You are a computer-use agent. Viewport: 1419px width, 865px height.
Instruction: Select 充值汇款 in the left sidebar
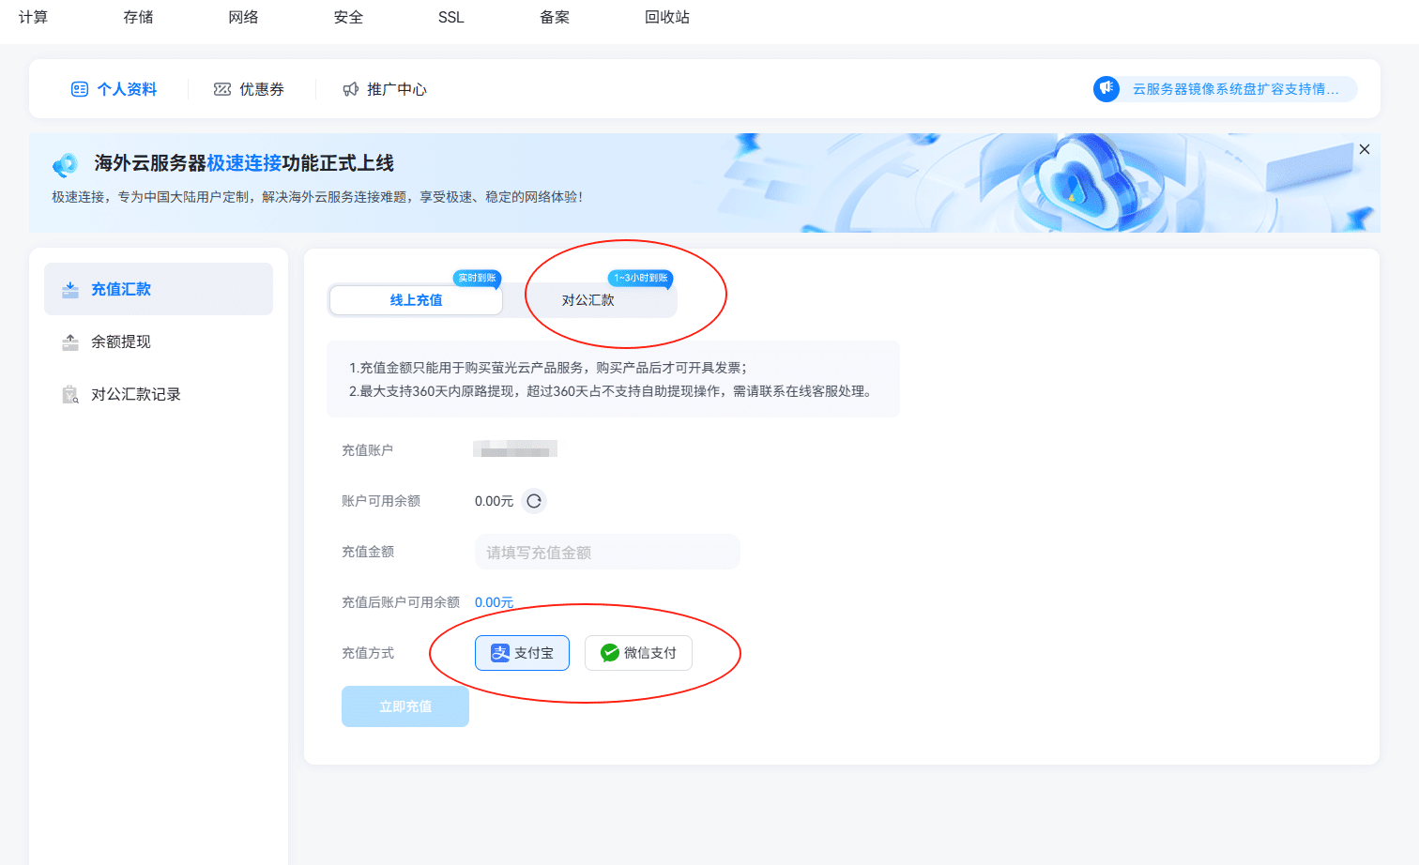159,289
